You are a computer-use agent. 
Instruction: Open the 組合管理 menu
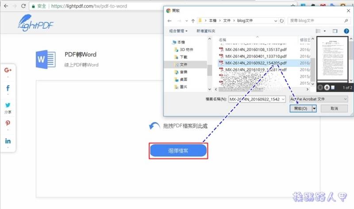click(x=178, y=31)
